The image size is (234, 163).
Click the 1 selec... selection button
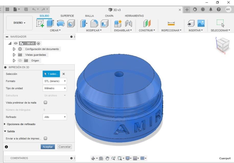click(x=51, y=74)
